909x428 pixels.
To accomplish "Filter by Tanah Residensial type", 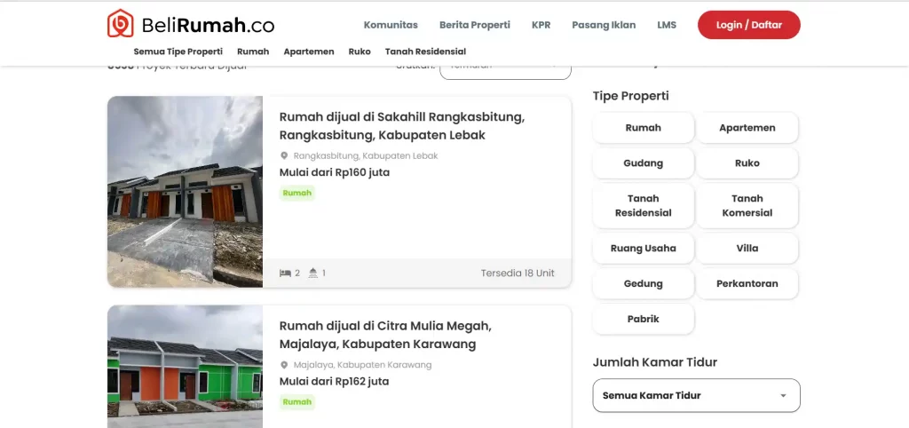I will click(x=643, y=205).
